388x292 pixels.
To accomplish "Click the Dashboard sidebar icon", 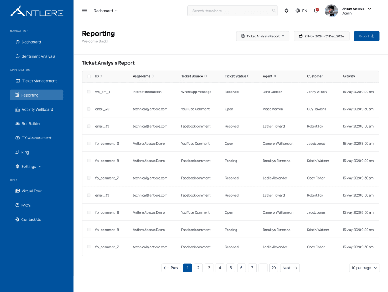I will point(17,42).
